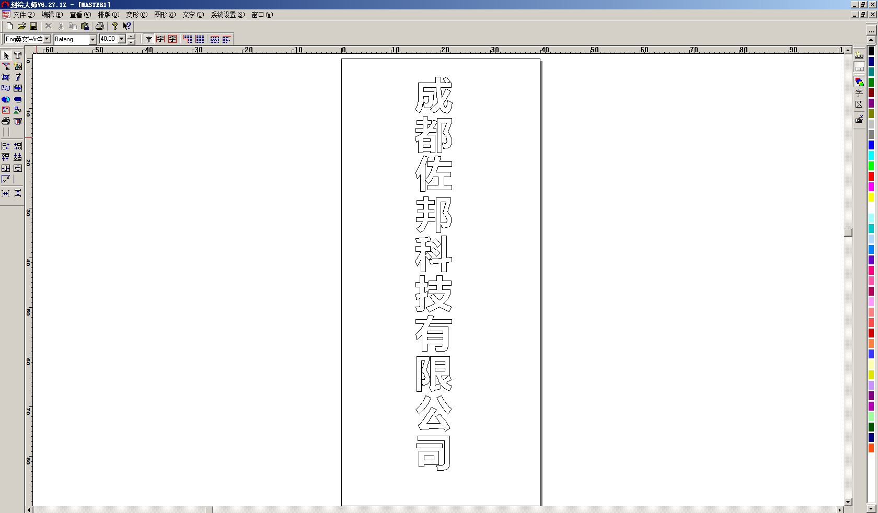Open the 变形(C) menu

coord(136,15)
